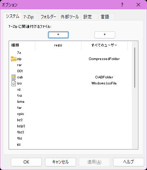Click the キャンセル button
This screenshot has width=147, height=170.
[61, 162]
